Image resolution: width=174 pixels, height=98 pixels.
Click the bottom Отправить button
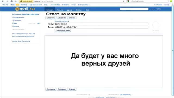tap(51, 89)
